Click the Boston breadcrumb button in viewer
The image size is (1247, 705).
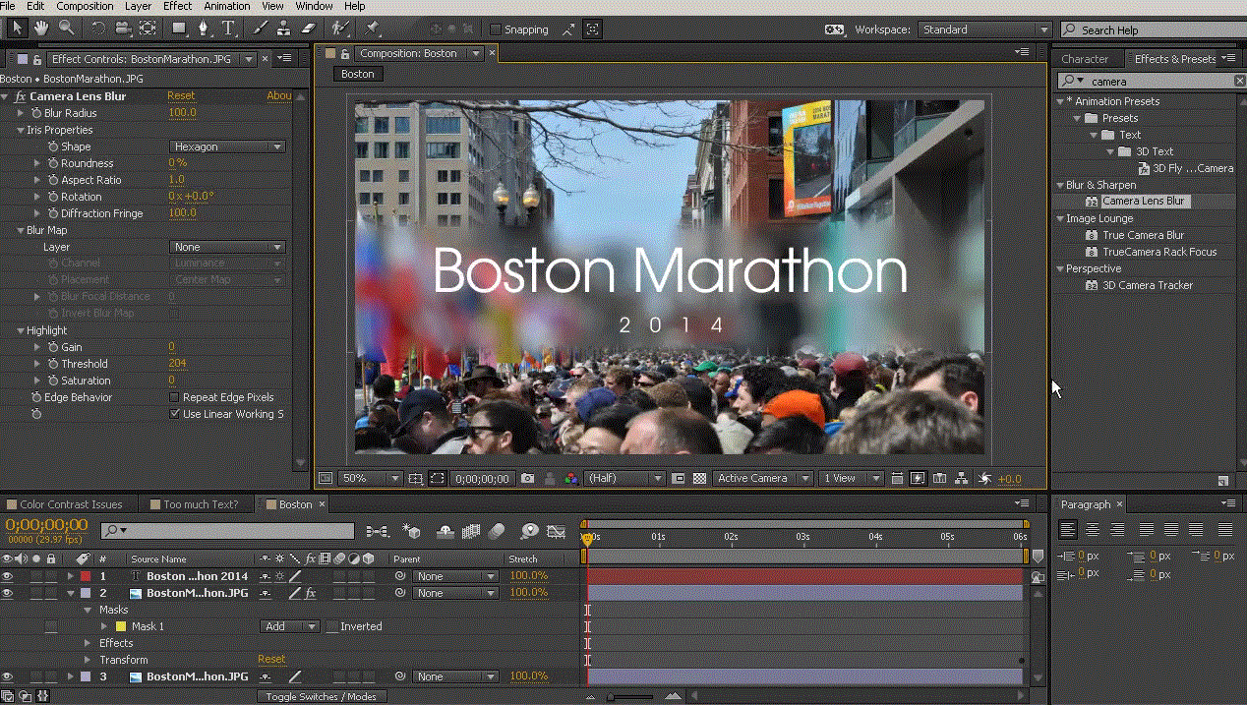tap(358, 74)
